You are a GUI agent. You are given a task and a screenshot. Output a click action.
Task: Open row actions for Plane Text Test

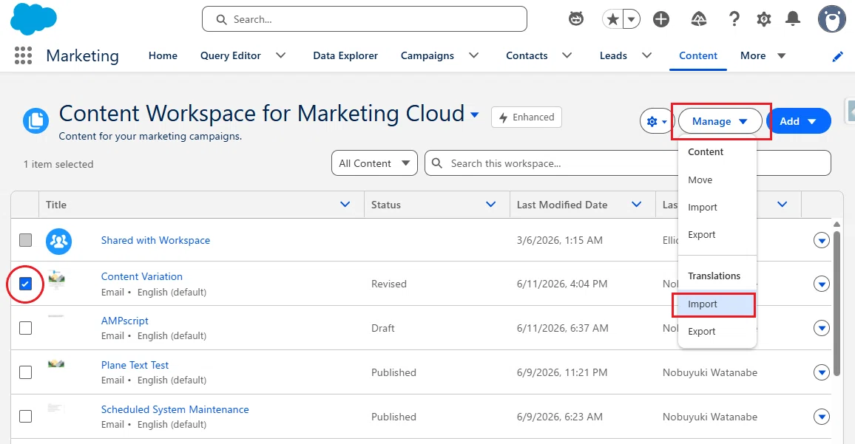[x=821, y=372]
